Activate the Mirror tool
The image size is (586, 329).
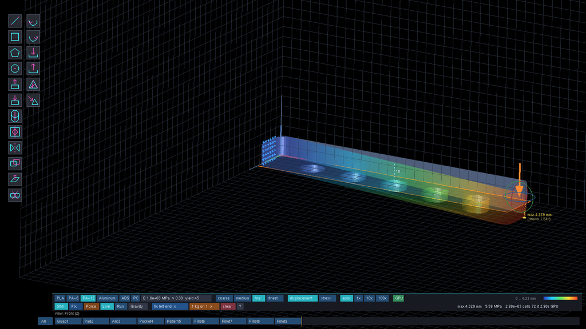tap(15, 148)
